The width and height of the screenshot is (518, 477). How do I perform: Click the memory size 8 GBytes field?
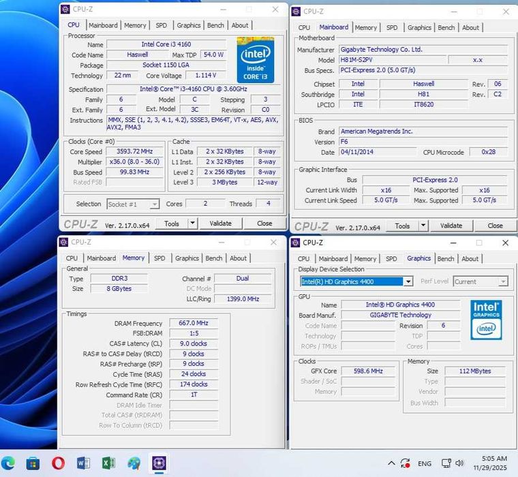pos(119,288)
